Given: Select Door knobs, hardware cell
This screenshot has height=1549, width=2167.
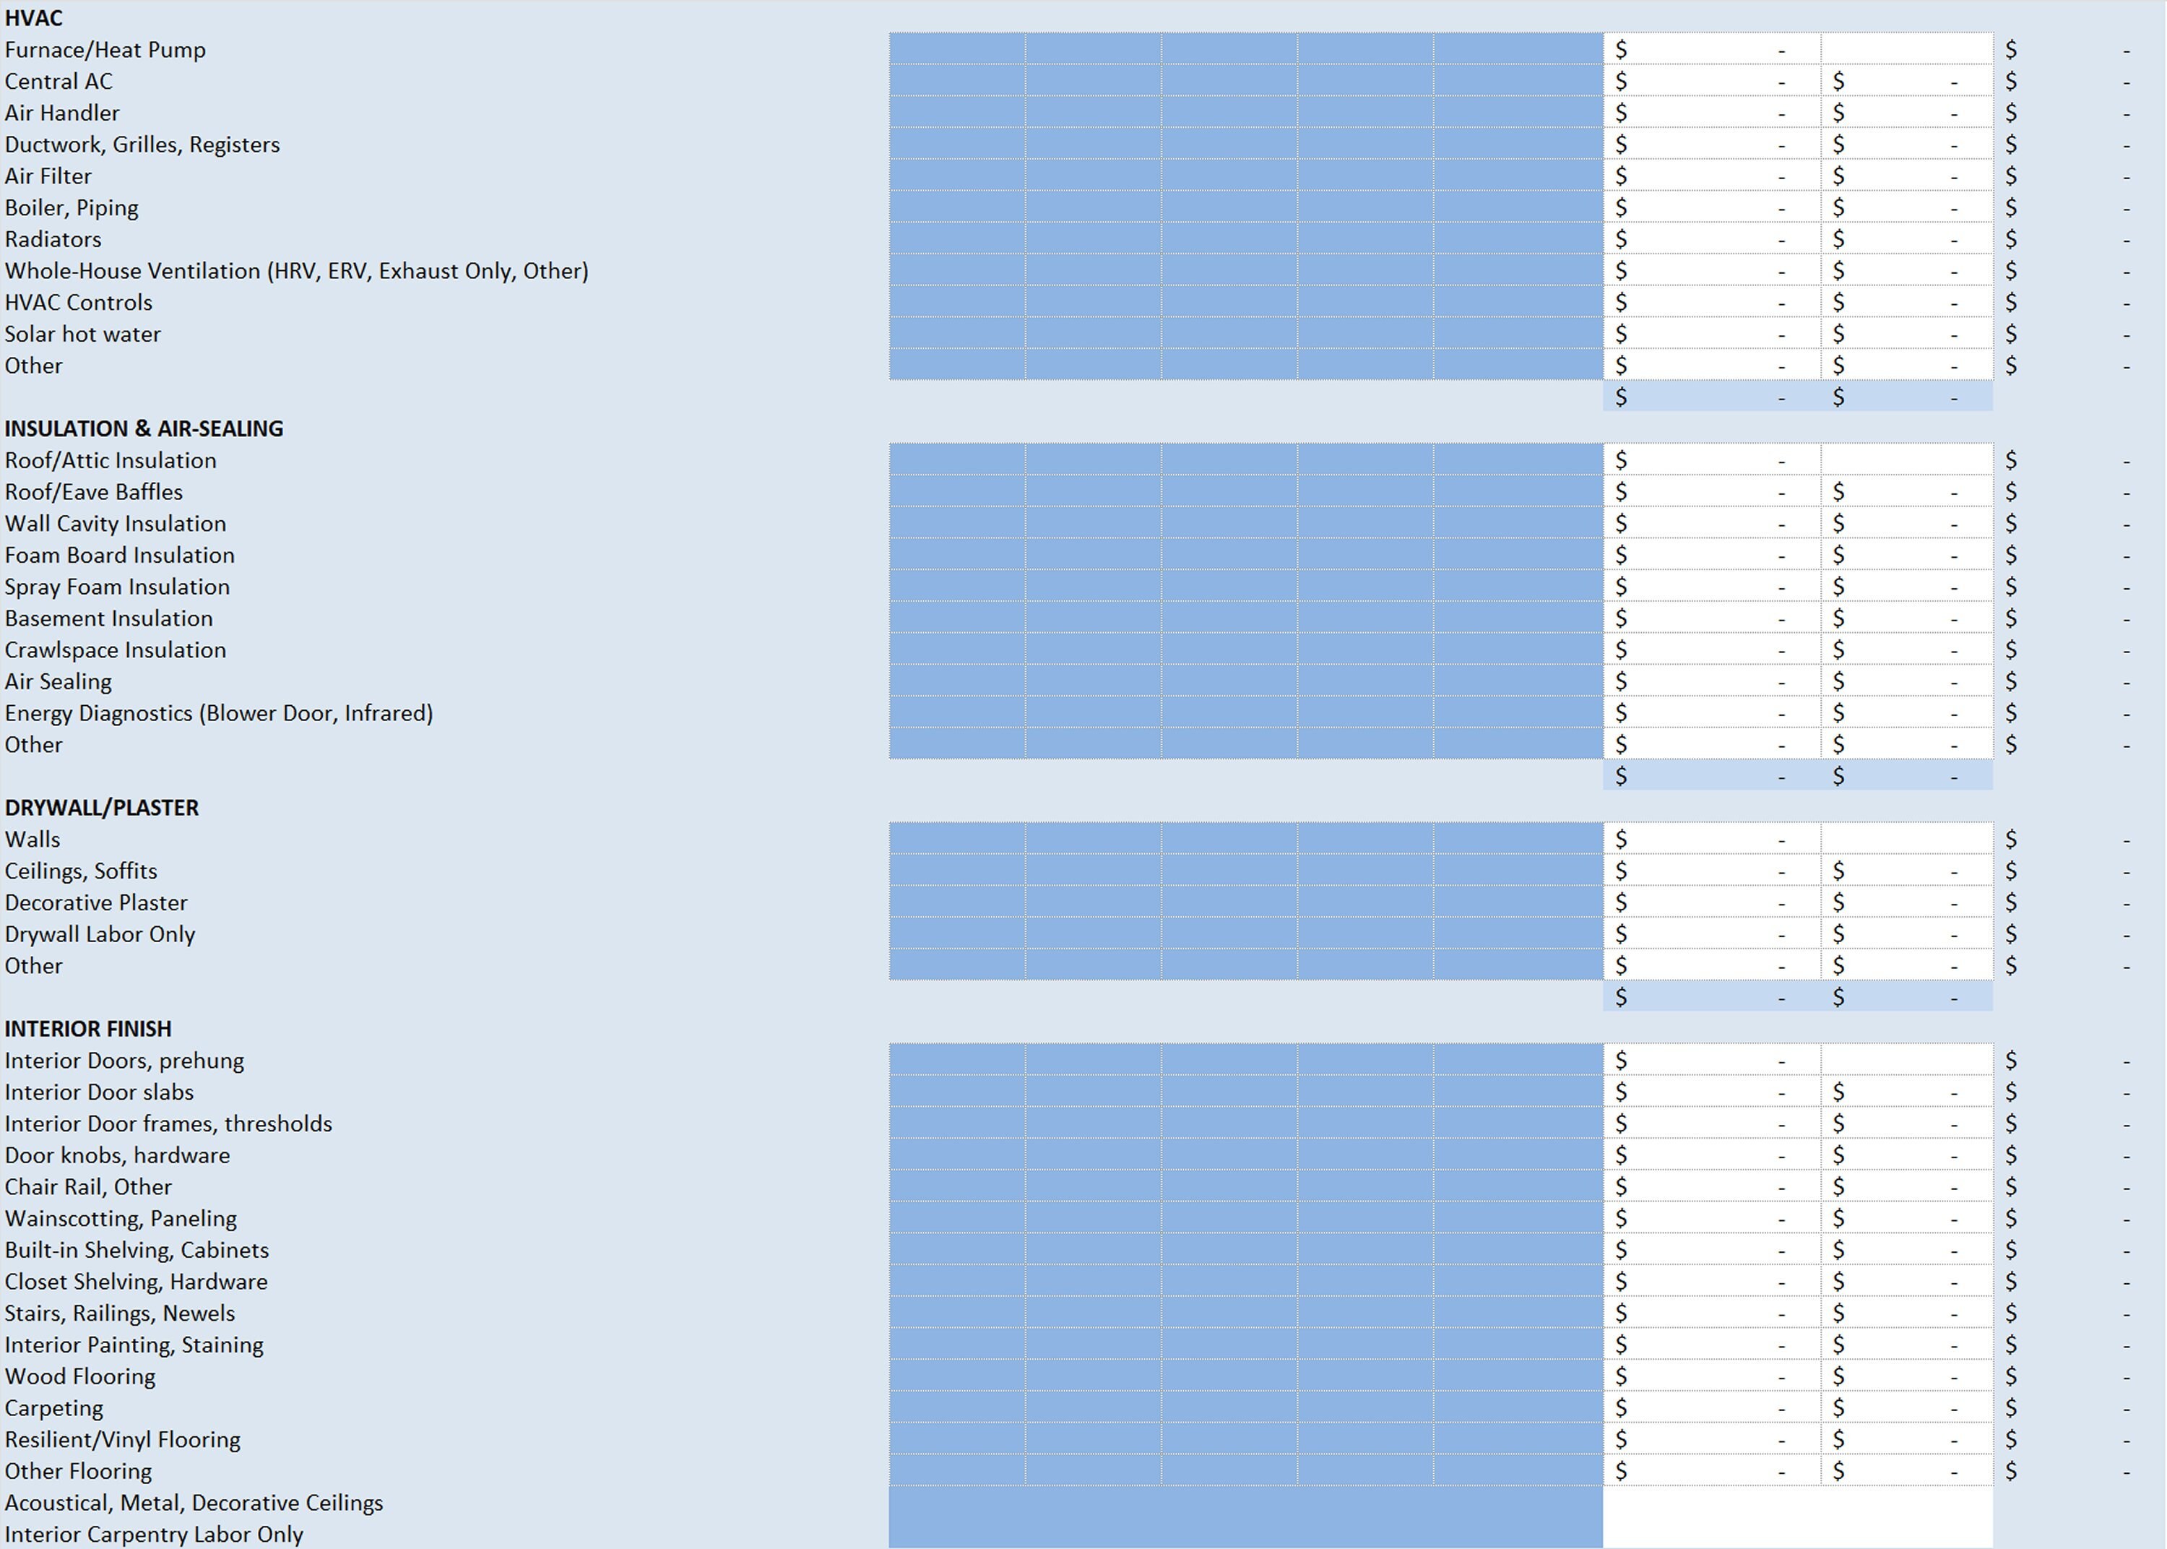Looking at the screenshot, I should click(x=117, y=1155).
